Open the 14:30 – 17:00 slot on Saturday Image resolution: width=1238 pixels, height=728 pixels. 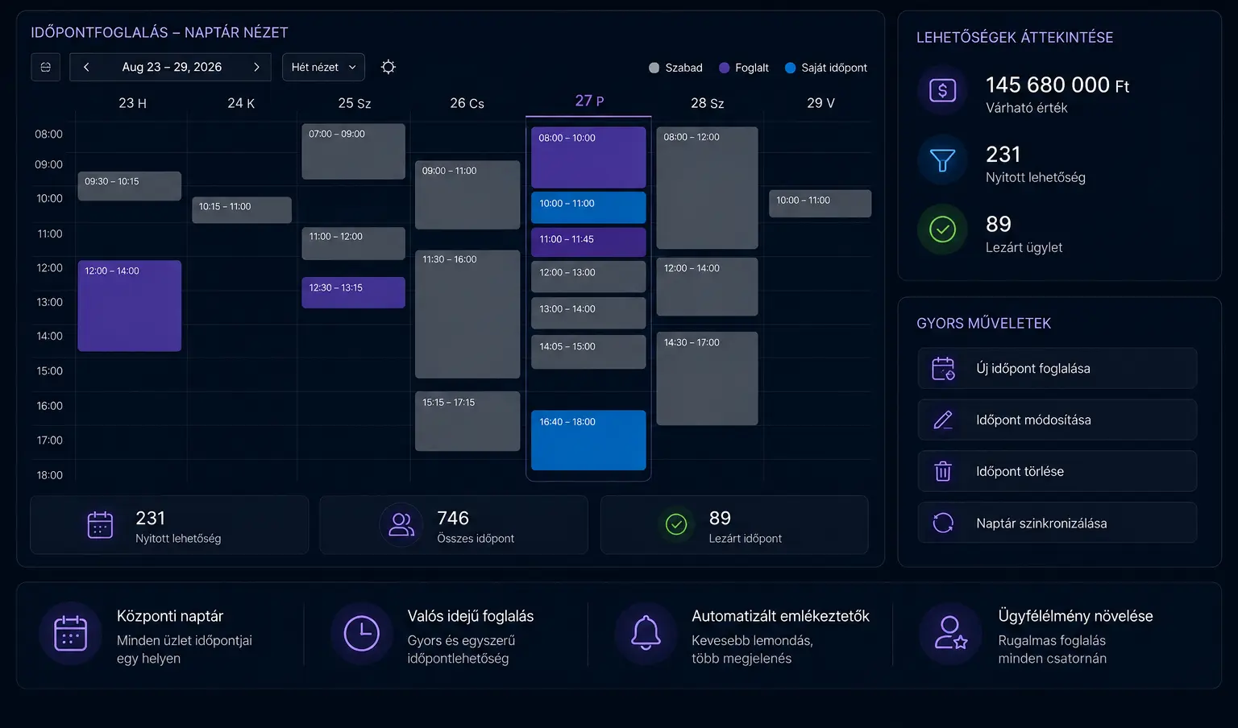707,378
